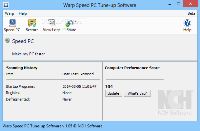Click the shield icon beside Speed PC heading

[8, 41]
